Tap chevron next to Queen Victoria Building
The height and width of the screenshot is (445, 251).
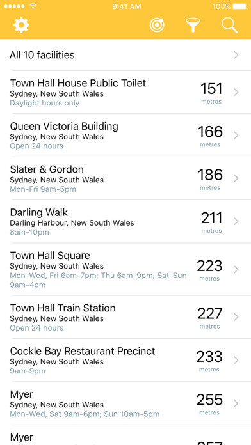click(236, 136)
